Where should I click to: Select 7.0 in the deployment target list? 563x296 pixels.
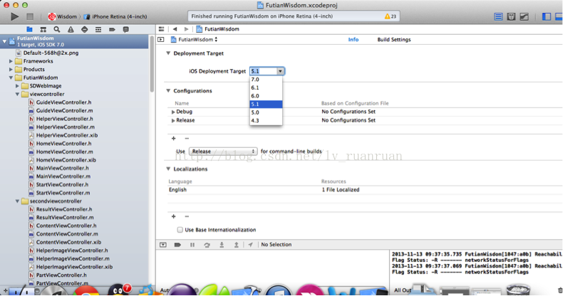coord(266,80)
